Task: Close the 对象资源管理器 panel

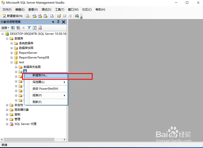Action: [x=64, y=22]
